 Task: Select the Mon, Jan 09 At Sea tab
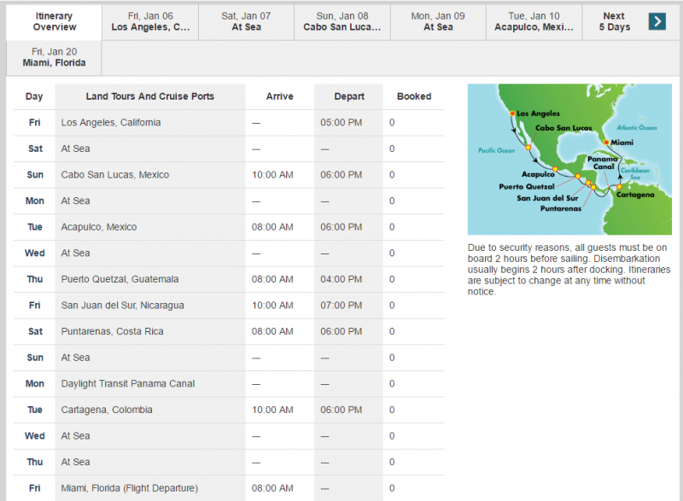point(438,22)
